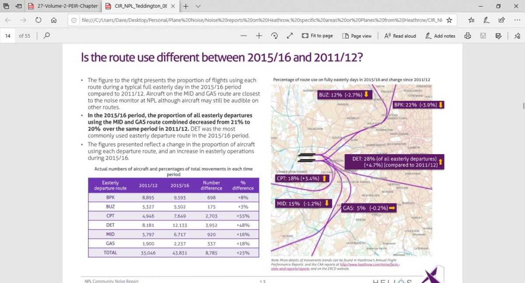Click the BPK row label in table
This screenshot has height=283, width=525.
point(110,197)
